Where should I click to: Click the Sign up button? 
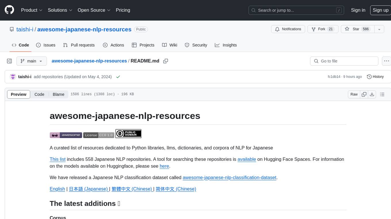(380, 10)
